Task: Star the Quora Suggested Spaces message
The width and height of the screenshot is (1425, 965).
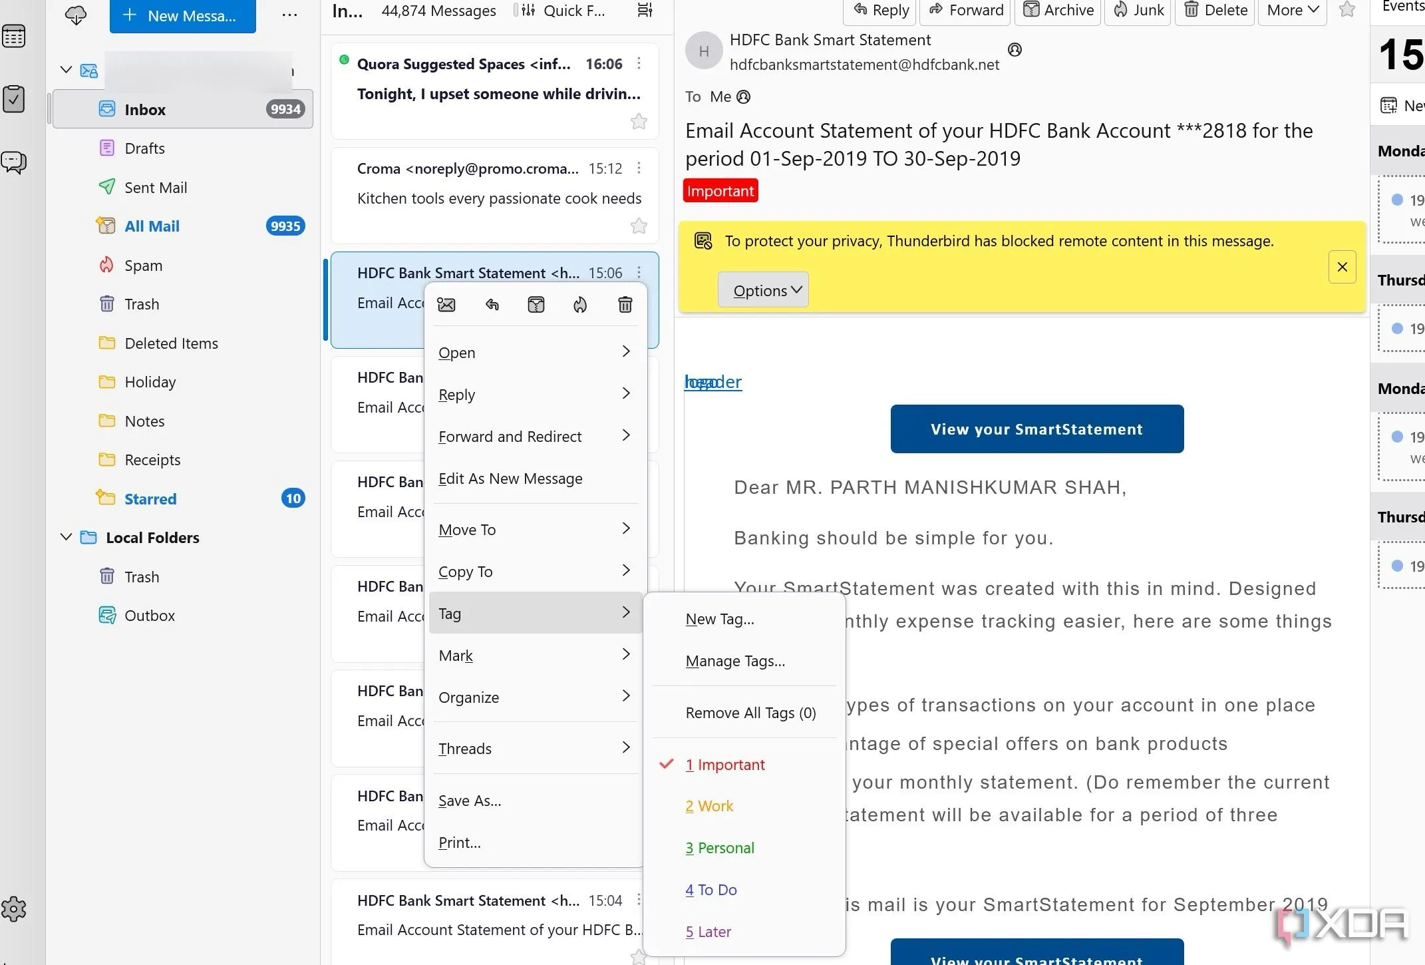Action: (x=639, y=122)
